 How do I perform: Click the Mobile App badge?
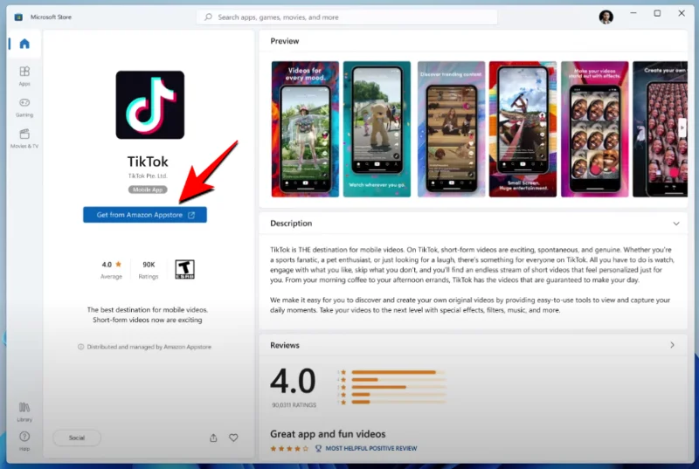pyautogui.click(x=148, y=190)
